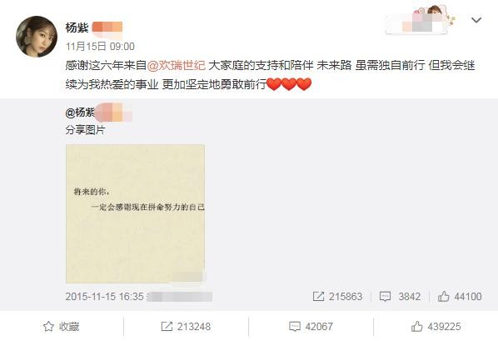Screen dimensions: 498x341
Task: Open comments via the 42067 bubble icon
Action: 295,326
